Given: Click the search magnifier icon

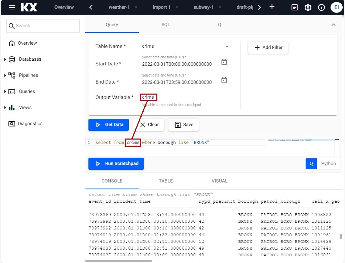Looking at the screenshot, I should [x=11, y=26].
